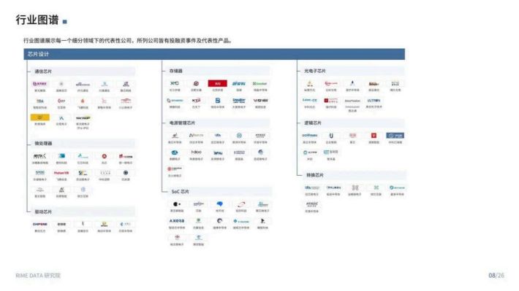This screenshot has height=291, width=519.
Task: Select the ULTRON-style logo in 光电子芯片
Action: 374,101
